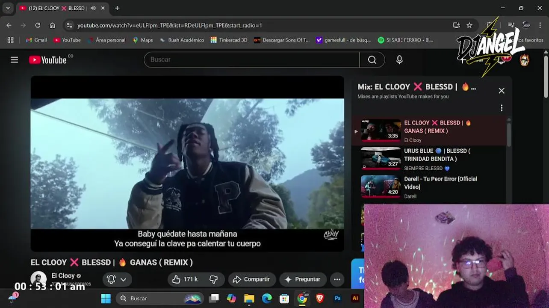Start voice search with the microphone icon

point(399,60)
